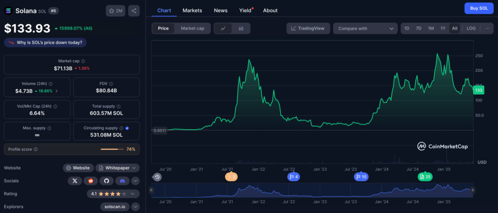The height and width of the screenshot is (213, 498).
Task: Click the $71.13B market cap value
Action: tap(63, 68)
